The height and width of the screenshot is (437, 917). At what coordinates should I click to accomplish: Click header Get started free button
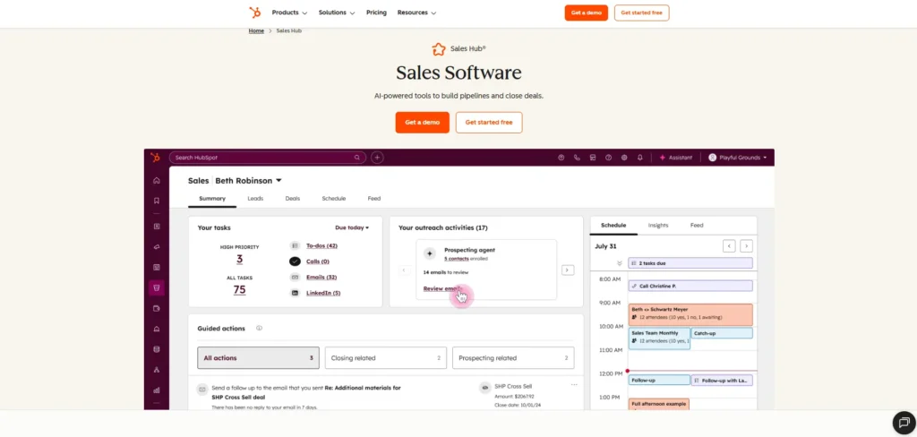coord(641,13)
